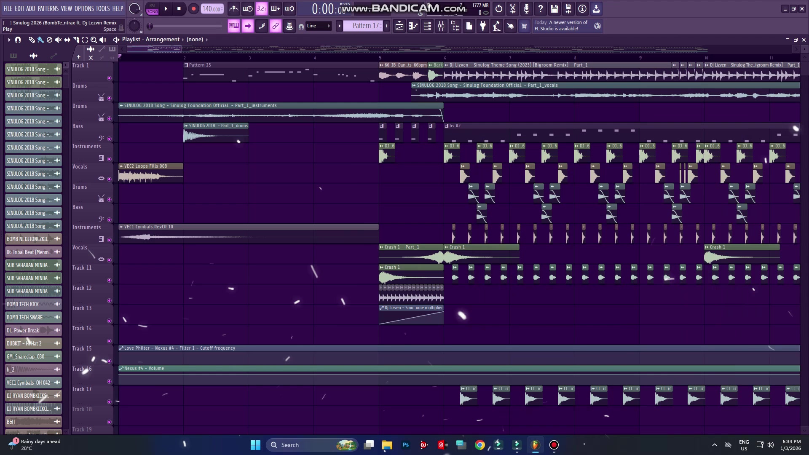Open the Channel rack icon
Viewport: 809px width, 455px height.
[x=427, y=26]
